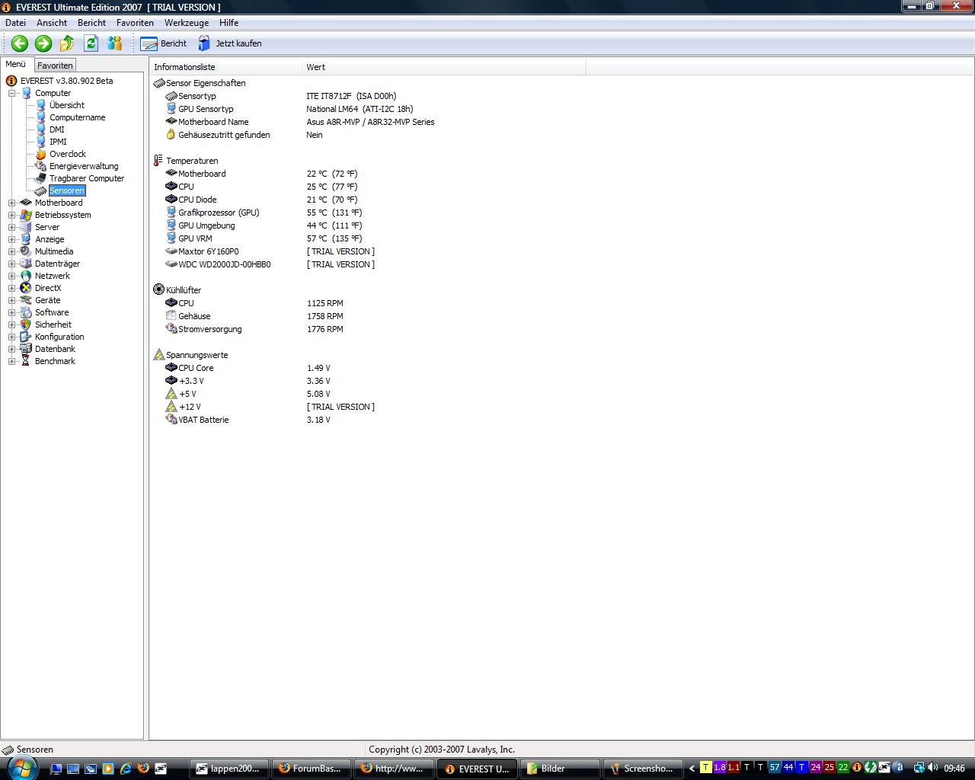The image size is (975, 780).
Task: Click the Up one level toolbar icon
Action: click(x=67, y=43)
